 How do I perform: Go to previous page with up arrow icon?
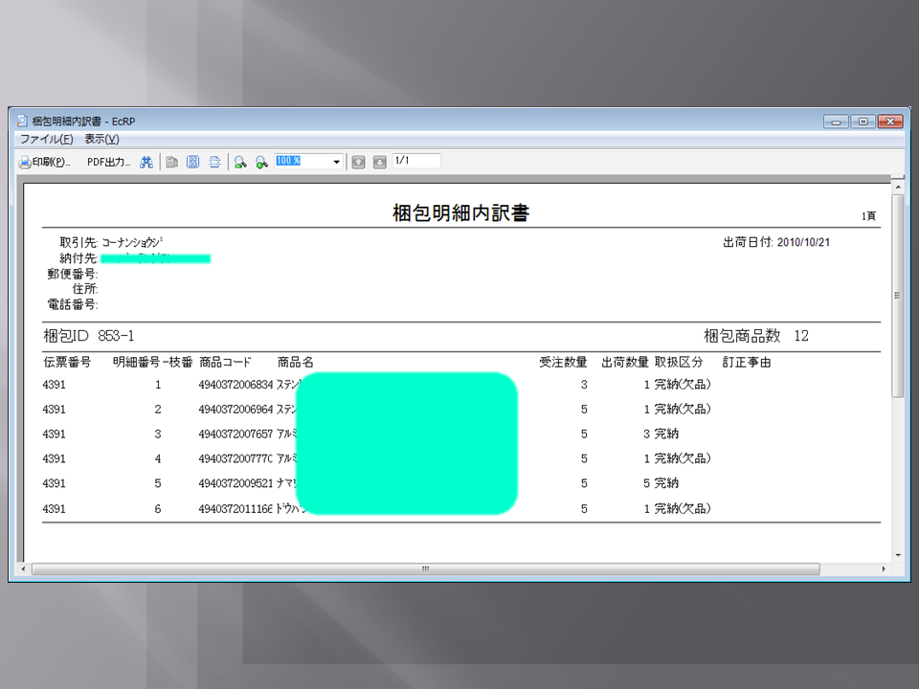[360, 161]
